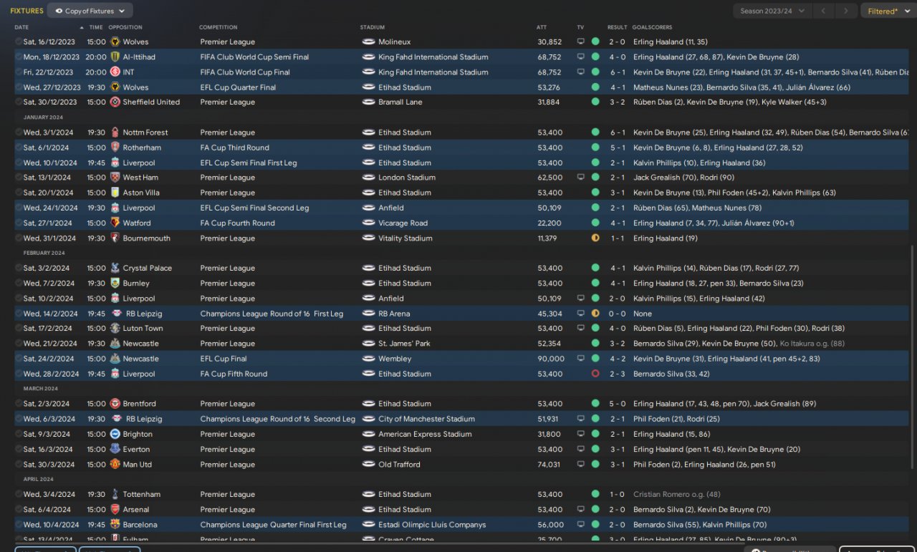Select the Rotherham club badge

[115, 147]
